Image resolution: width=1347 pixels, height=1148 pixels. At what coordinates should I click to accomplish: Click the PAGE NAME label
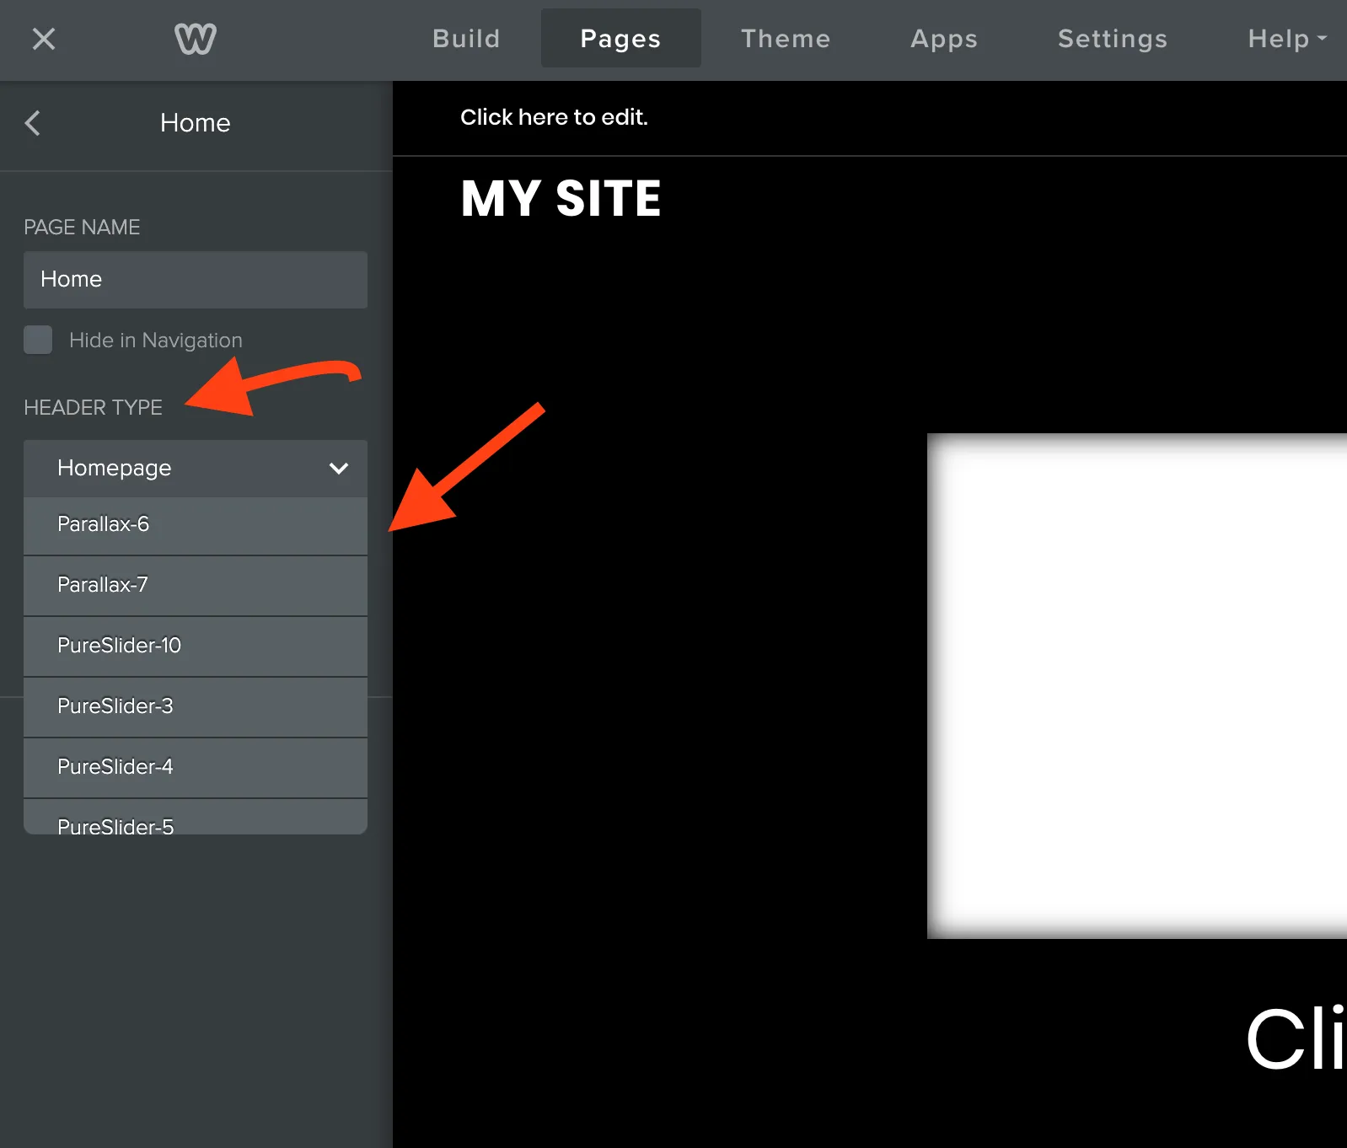click(82, 228)
